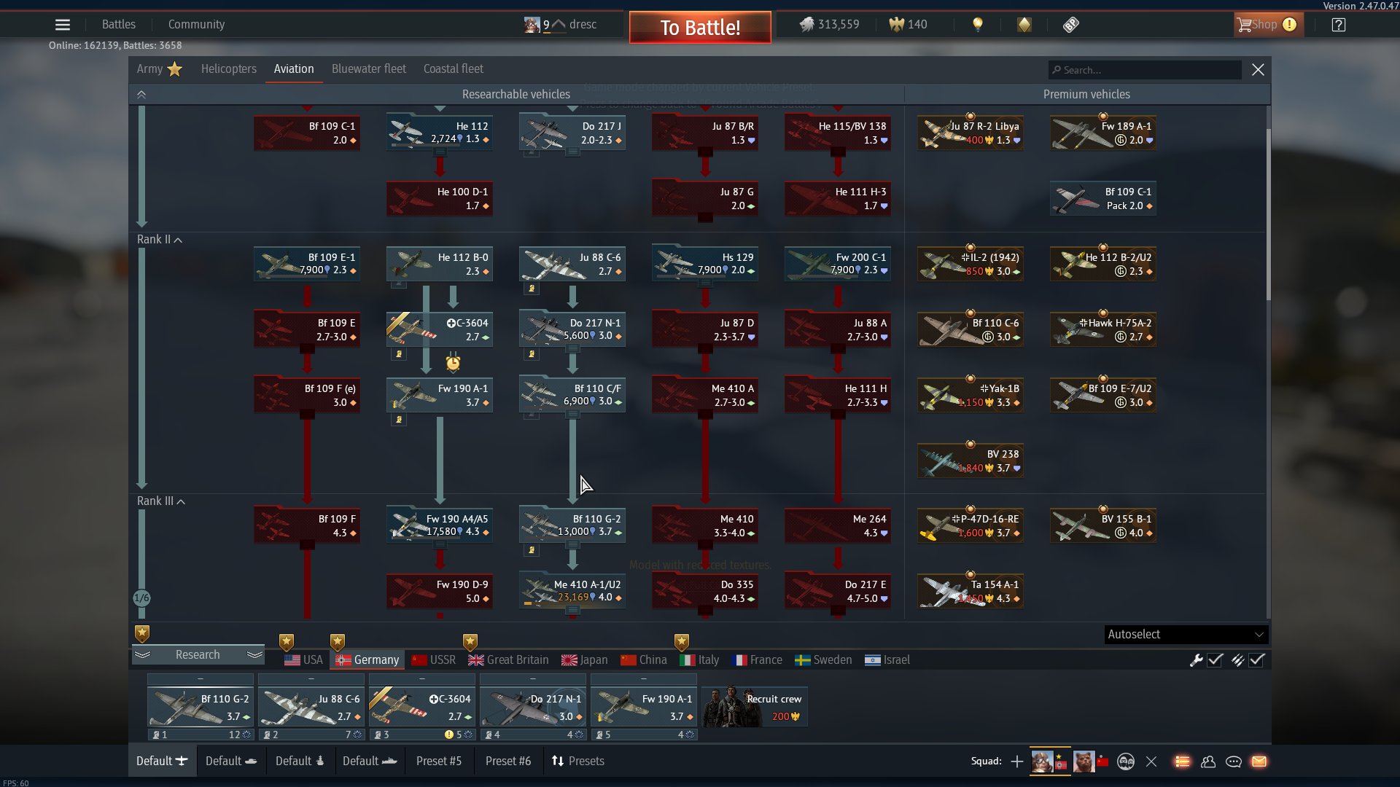The height and width of the screenshot is (787, 1400).
Task: Select the He 112 B-0 card
Action: pos(440,264)
